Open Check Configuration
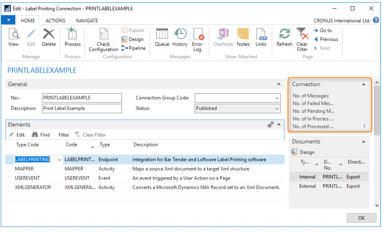This screenshot has width=383, height=232. [103, 40]
